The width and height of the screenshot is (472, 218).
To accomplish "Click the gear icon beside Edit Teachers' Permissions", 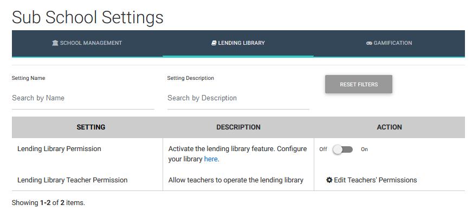I will 329,180.
